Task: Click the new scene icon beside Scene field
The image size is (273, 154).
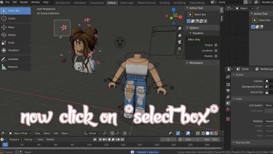Action: point(246,2)
